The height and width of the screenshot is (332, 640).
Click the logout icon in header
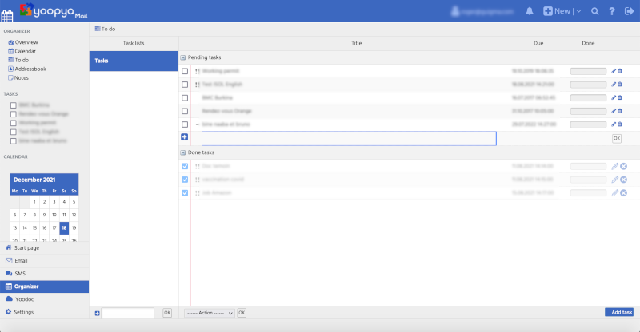pos(629,11)
